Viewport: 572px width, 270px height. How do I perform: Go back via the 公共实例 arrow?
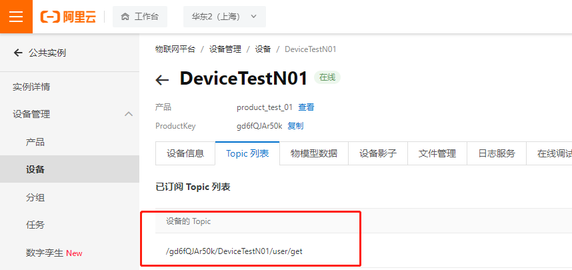tap(18, 53)
